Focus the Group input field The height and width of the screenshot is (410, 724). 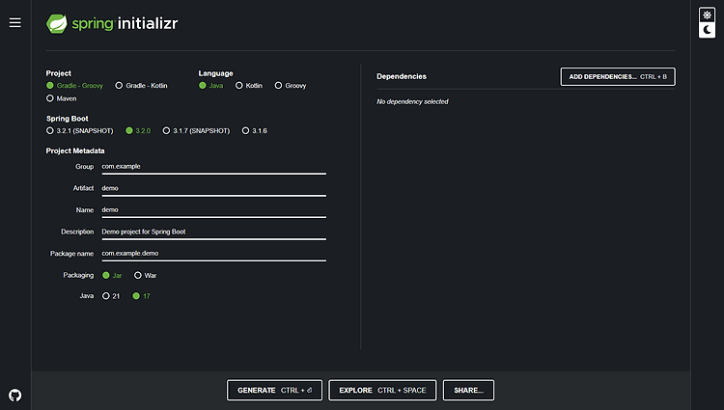click(x=213, y=167)
